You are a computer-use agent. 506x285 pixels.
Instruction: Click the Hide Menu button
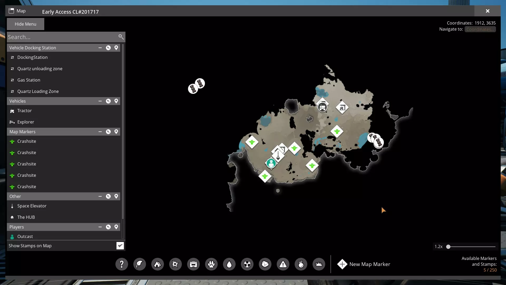pyautogui.click(x=26, y=24)
